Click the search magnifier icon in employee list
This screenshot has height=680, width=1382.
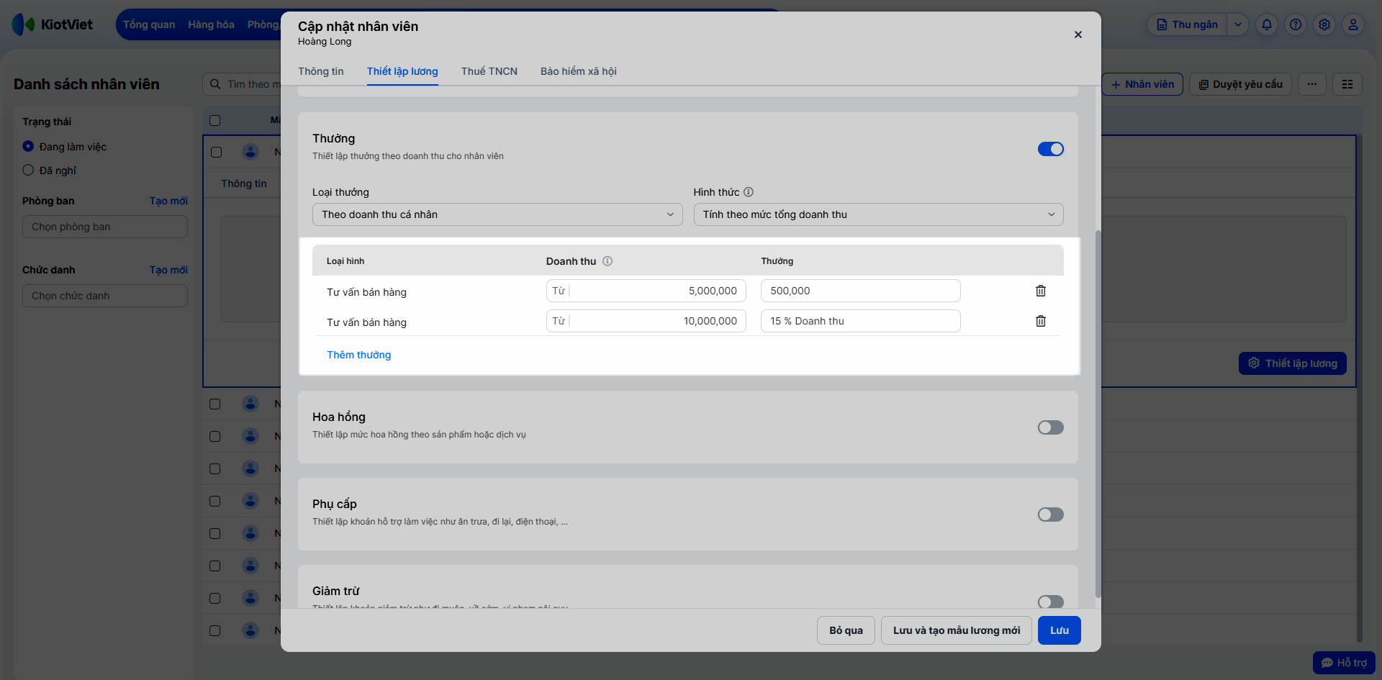coord(215,84)
